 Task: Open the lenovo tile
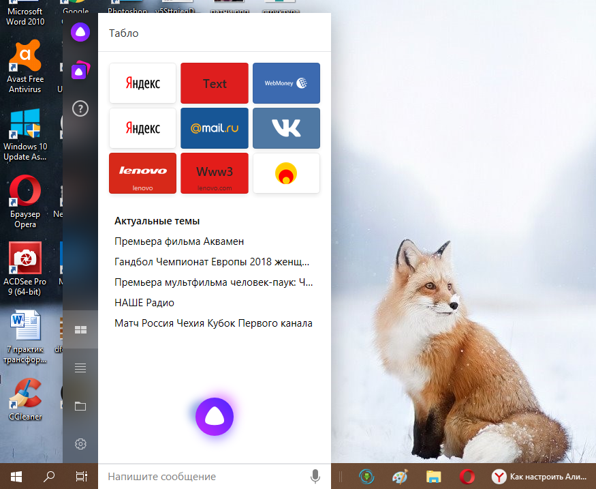tap(142, 173)
